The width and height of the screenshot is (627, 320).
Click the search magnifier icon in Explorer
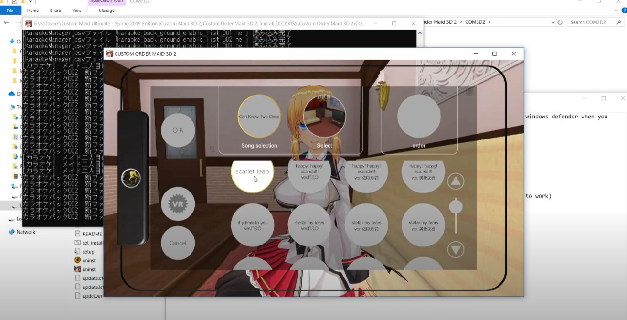tap(618, 22)
